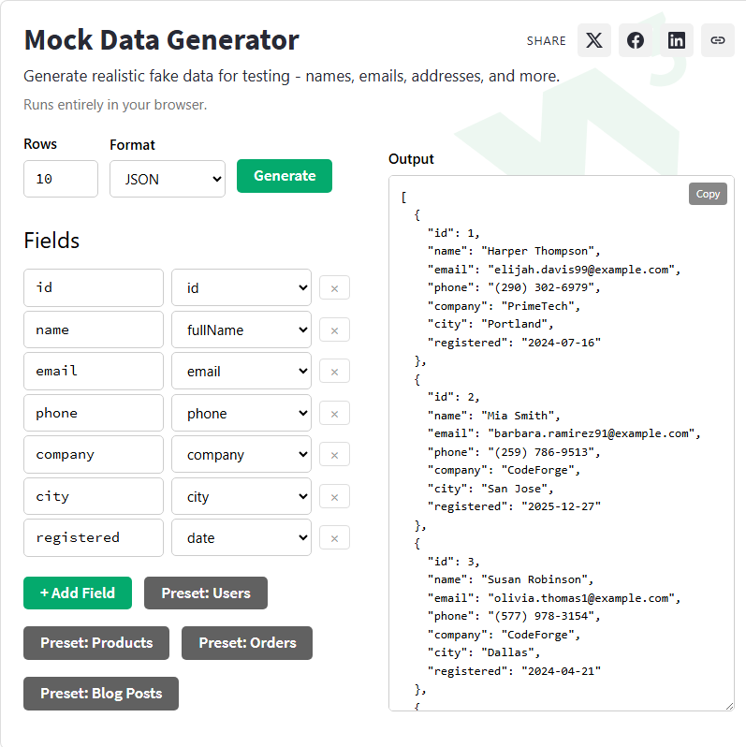This screenshot has width=746, height=747.
Task: Open the date type dropdown
Action: pyautogui.click(x=241, y=538)
